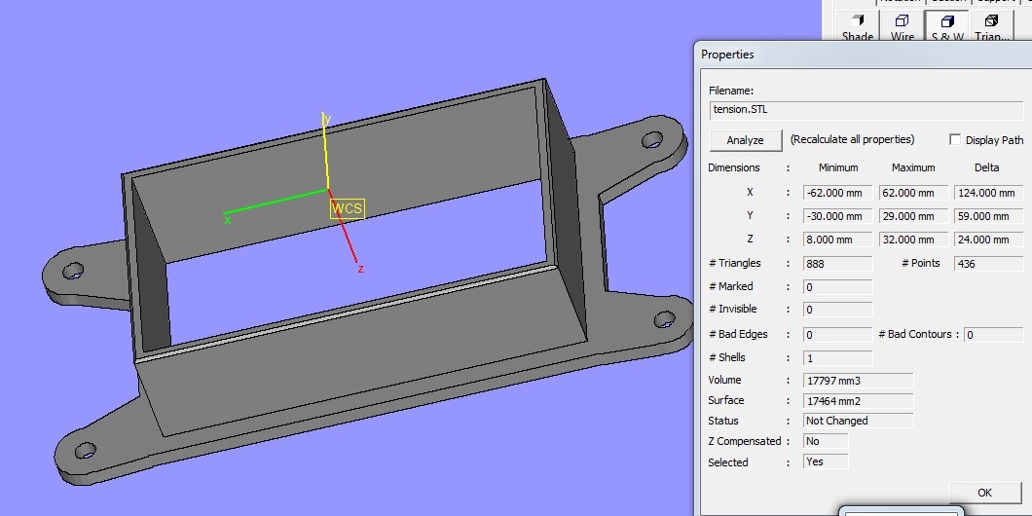
Task: Click the Shells count field
Action: 838,358
